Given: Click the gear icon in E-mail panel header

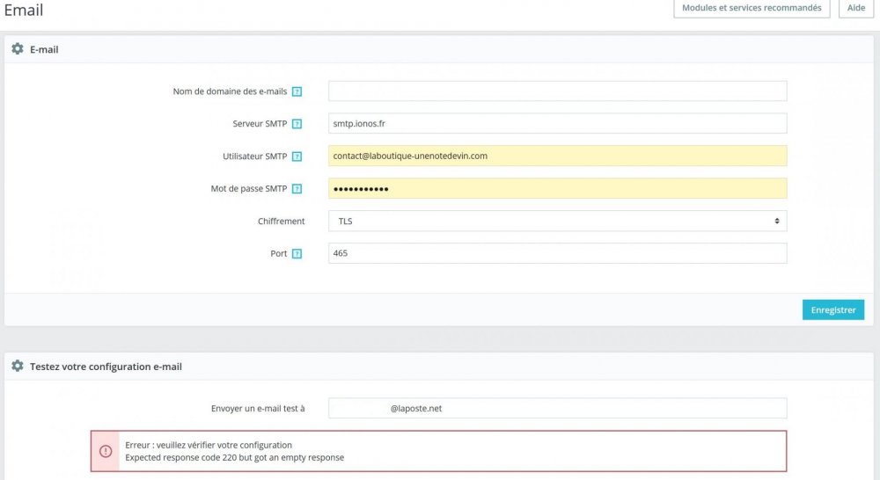Looking at the screenshot, I should pos(18,49).
